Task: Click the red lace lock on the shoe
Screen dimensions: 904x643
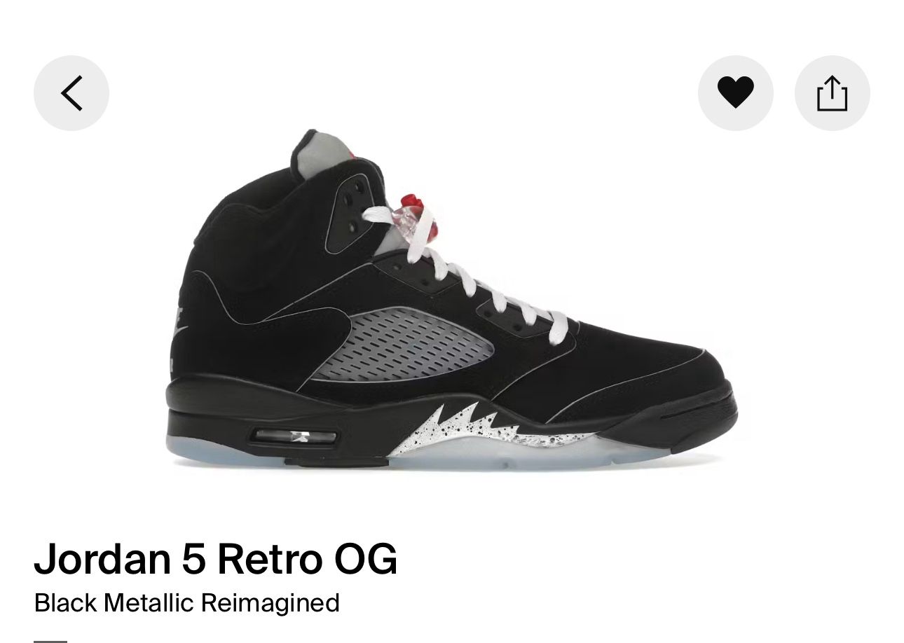Action: click(x=413, y=214)
